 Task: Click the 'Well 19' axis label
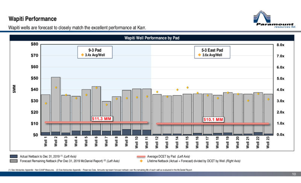pos(228,142)
